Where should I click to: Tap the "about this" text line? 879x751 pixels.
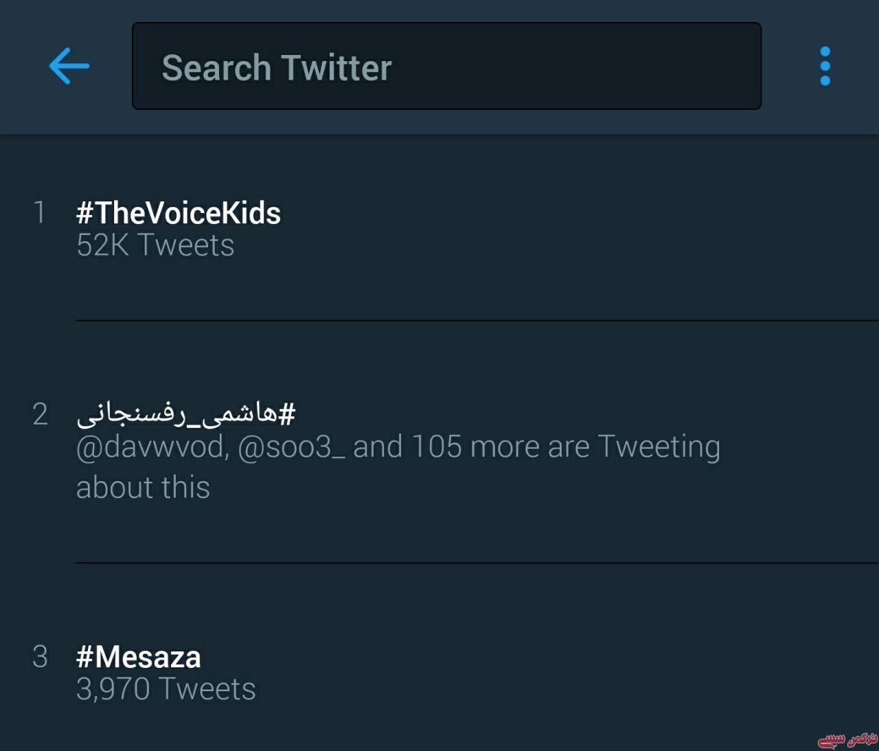coord(143,488)
